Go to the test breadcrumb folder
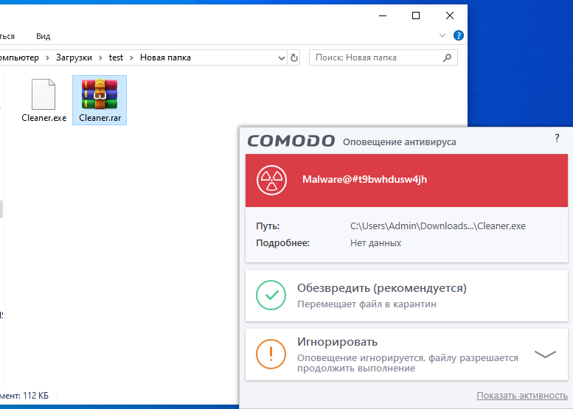This screenshot has height=409, width=573. tap(116, 57)
